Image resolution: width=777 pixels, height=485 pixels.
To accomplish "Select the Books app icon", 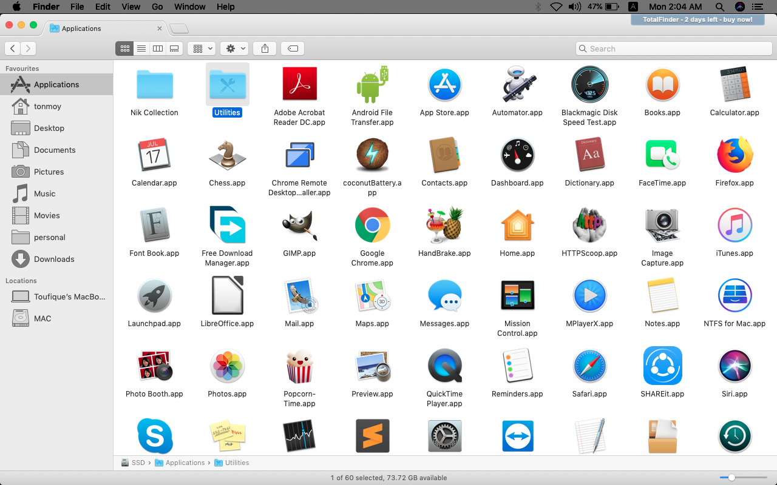I will click(662, 84).
